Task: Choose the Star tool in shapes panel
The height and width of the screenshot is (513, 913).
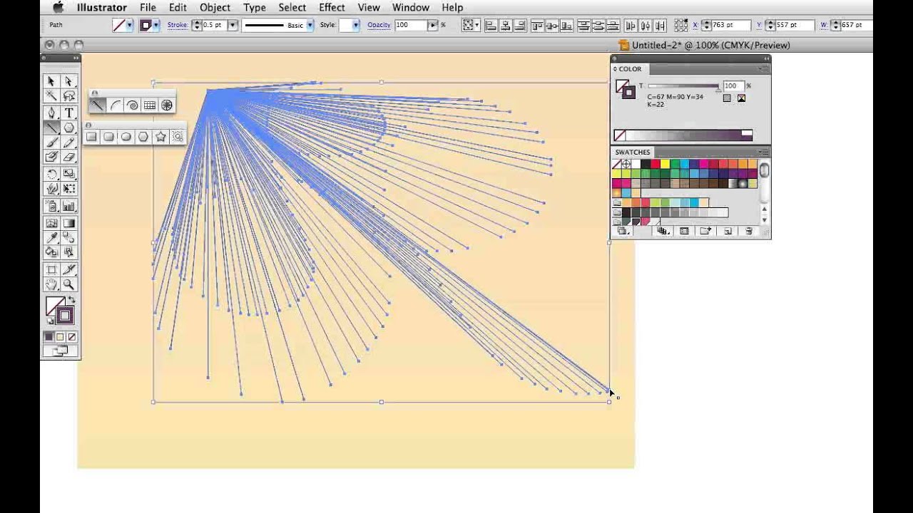Action: point(160,137)
